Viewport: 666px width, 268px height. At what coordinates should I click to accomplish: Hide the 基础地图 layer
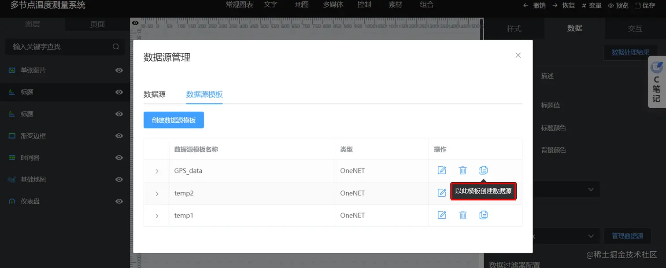[x=119, y=180]
